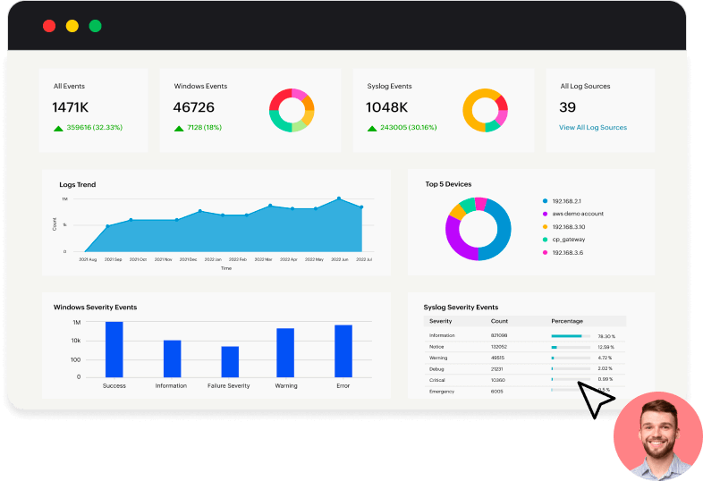Select the 192.168.3.10 legend color dot
Viewport: 703px width, 481px height.
[x=545, y=227]
